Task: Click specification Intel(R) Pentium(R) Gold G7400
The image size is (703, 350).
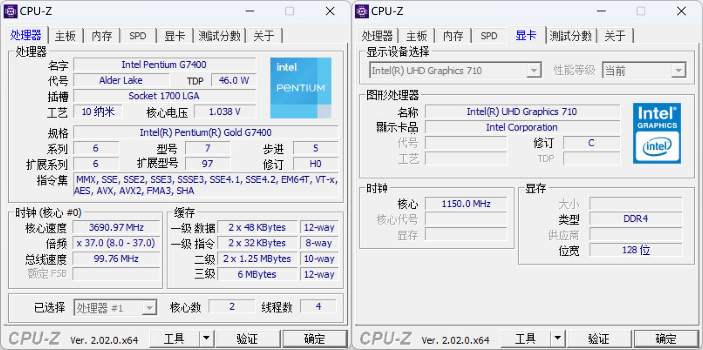Action: pyautogui.click(x=206, y=132)
